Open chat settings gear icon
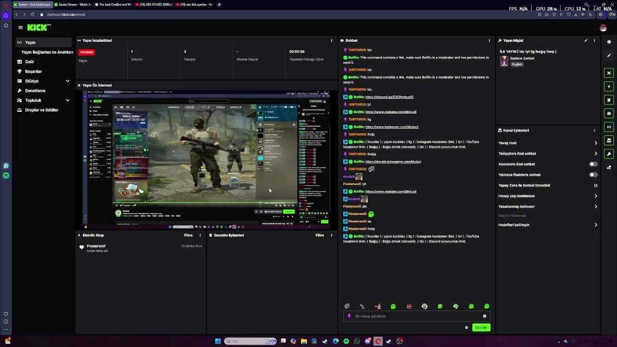Image resolution: width=617 pixels, height=347 pixels. click(x=466, y=328)
